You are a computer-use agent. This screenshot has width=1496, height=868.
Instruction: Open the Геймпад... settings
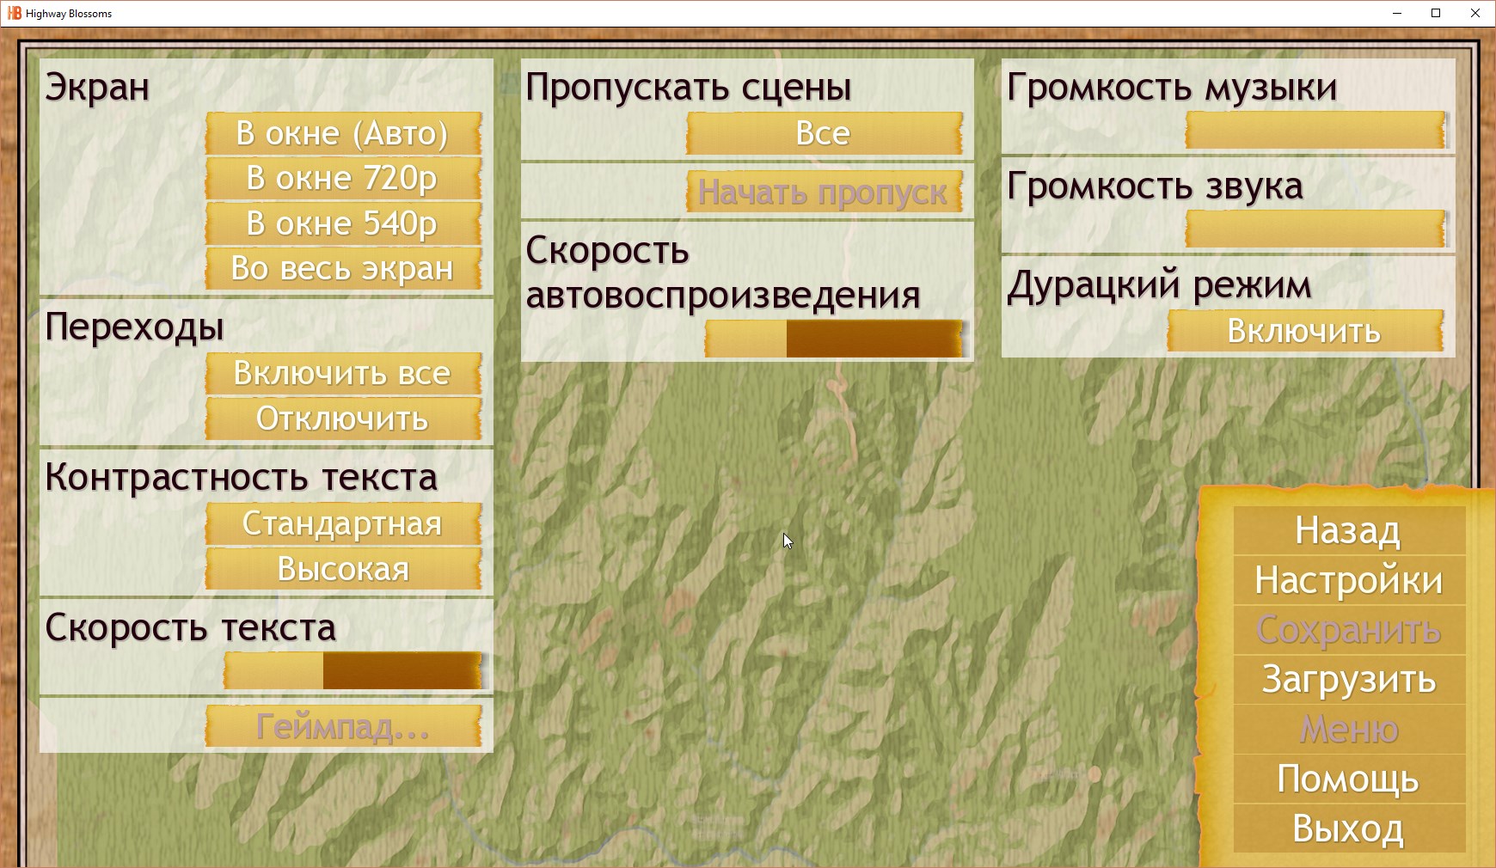pyautogui.click(x=343, y=727)
